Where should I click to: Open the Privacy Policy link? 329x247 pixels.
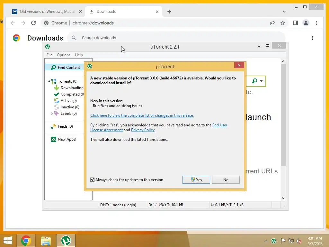click(x=143, y=130)
